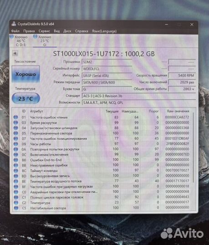Open the Файл menu
This screenshot has width=209, height=245.
pyautogui.click(x=15, y=31)
